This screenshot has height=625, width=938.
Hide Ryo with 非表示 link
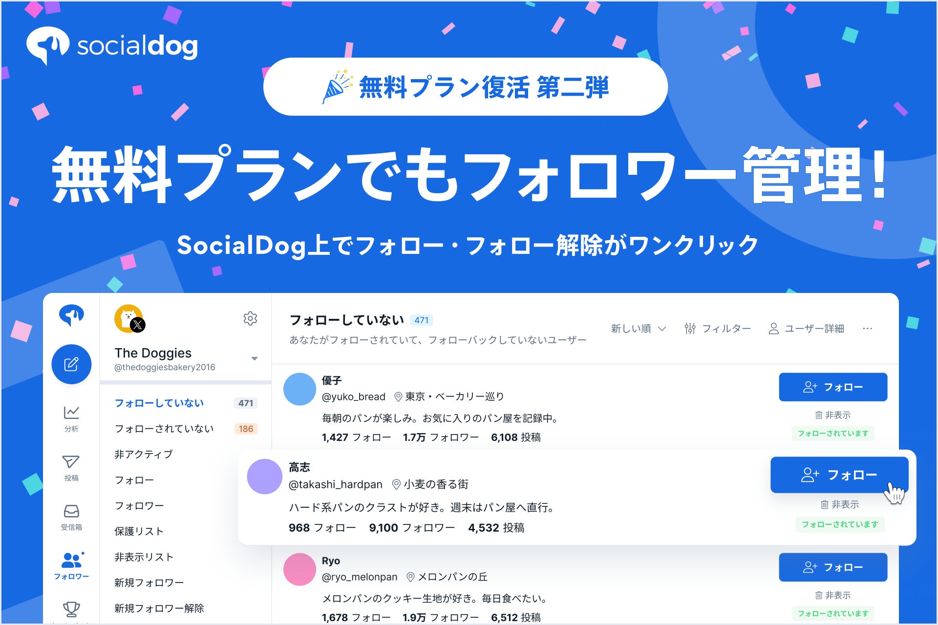click(x=833, y=595)
